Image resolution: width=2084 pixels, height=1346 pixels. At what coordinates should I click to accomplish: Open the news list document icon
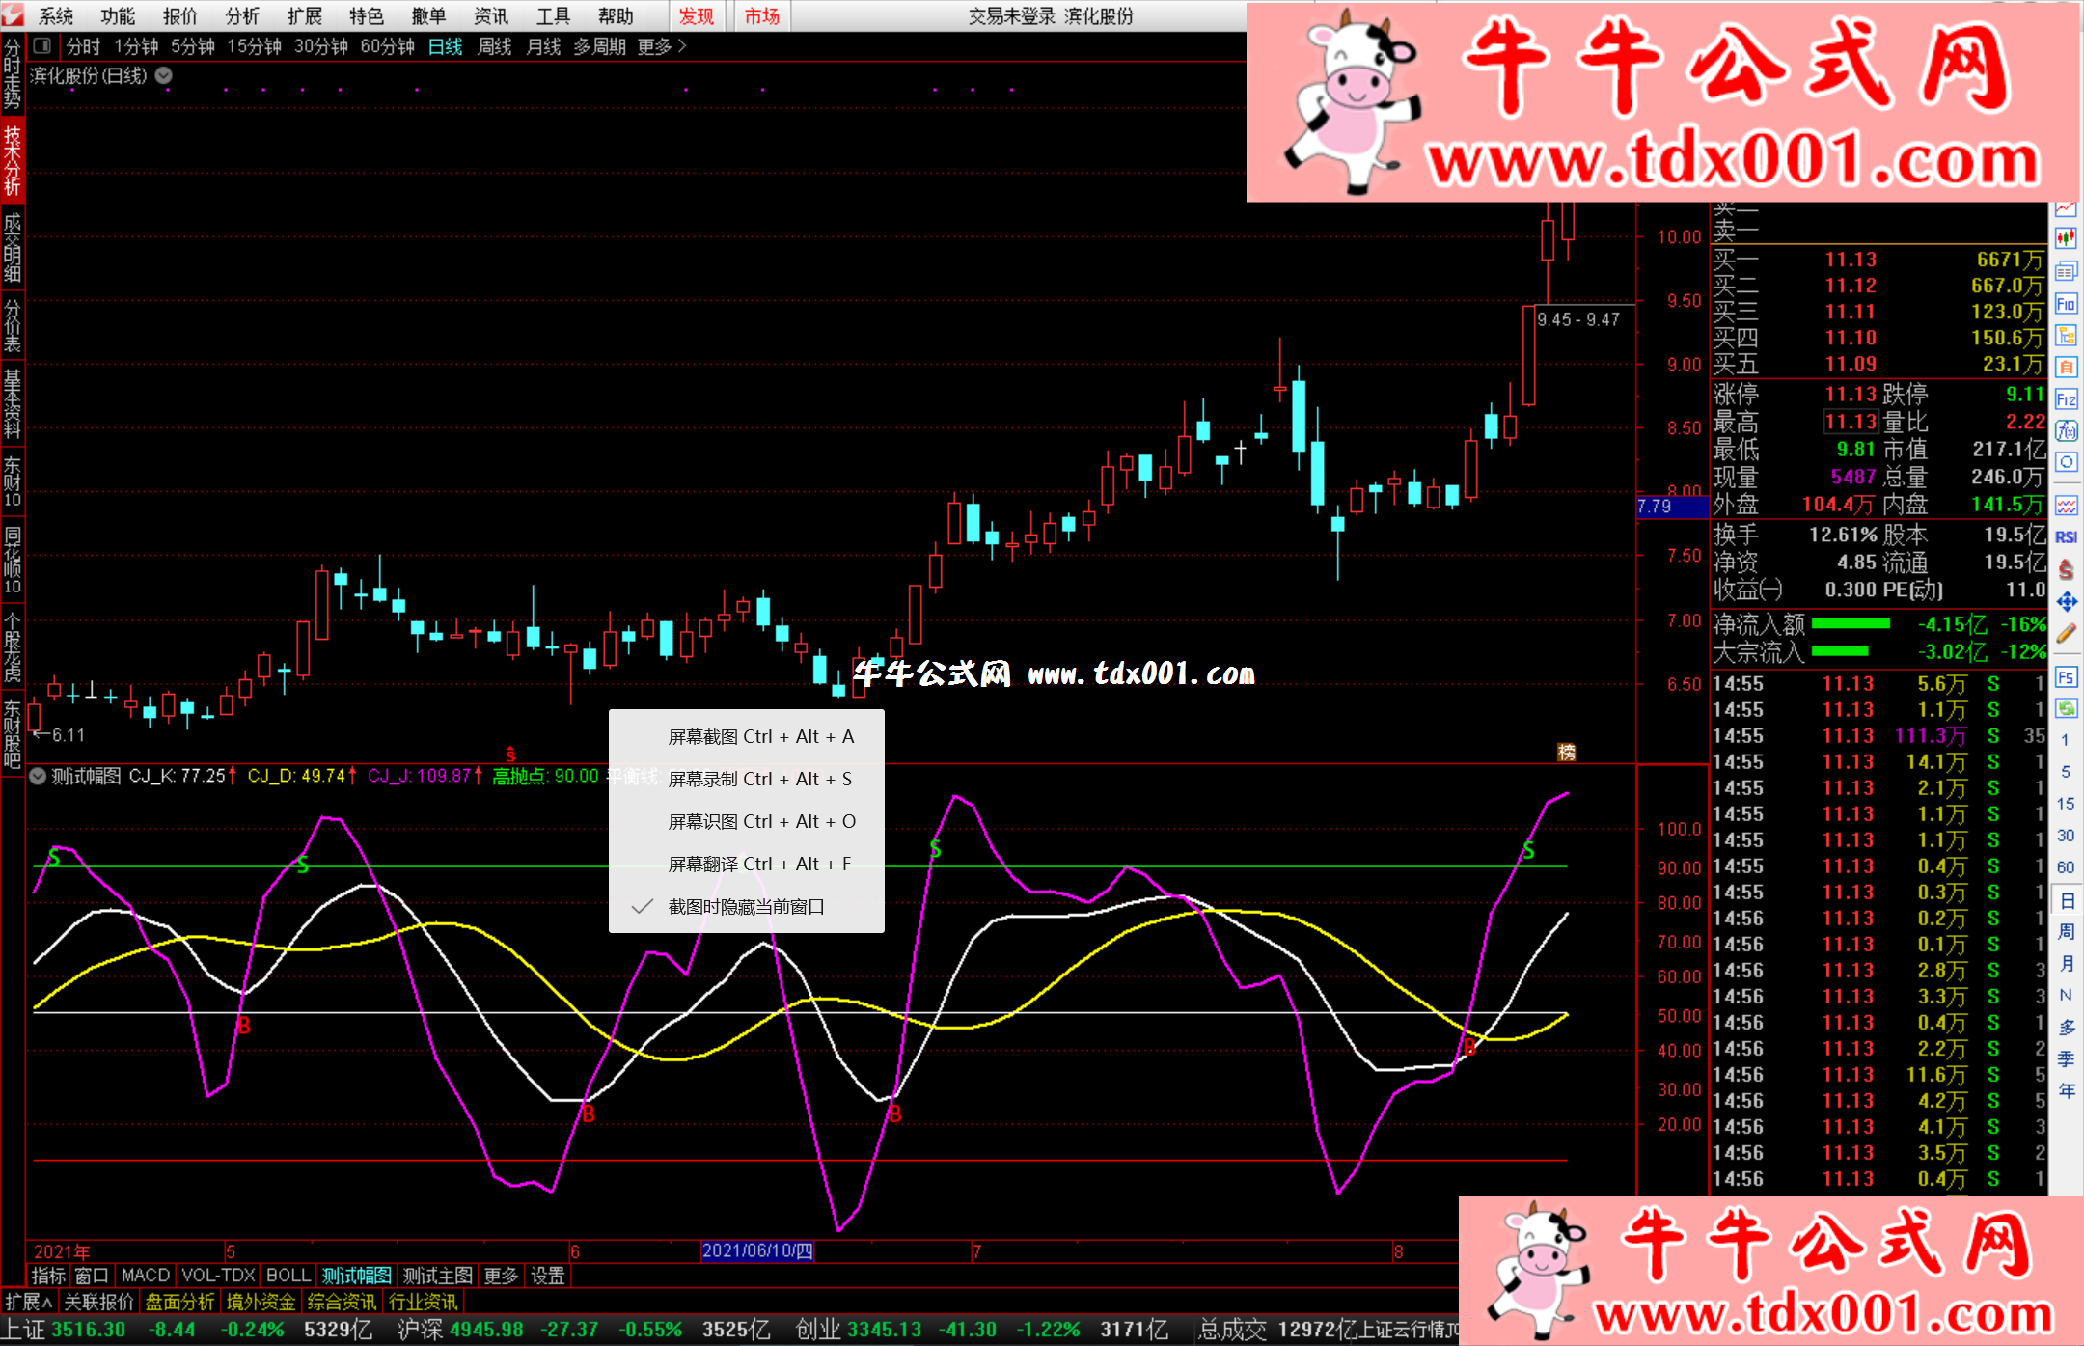tap(2066, 271)
